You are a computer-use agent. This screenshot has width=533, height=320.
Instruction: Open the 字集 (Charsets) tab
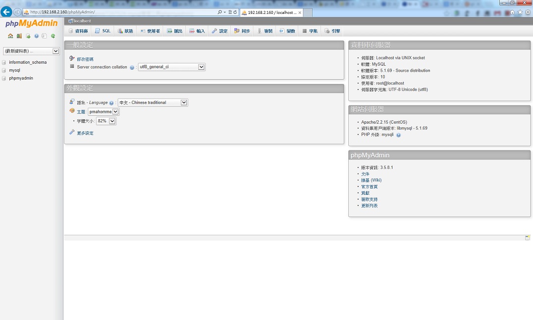pos(310,31)
